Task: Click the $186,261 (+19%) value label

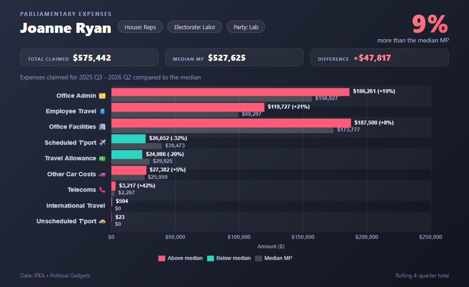Action: pos(374,91)
